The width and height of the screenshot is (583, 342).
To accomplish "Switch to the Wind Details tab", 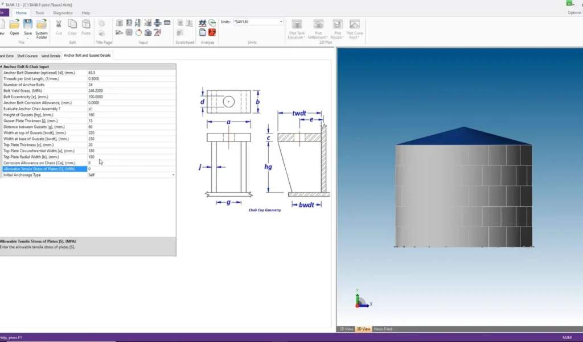I will tap(51, 56).
